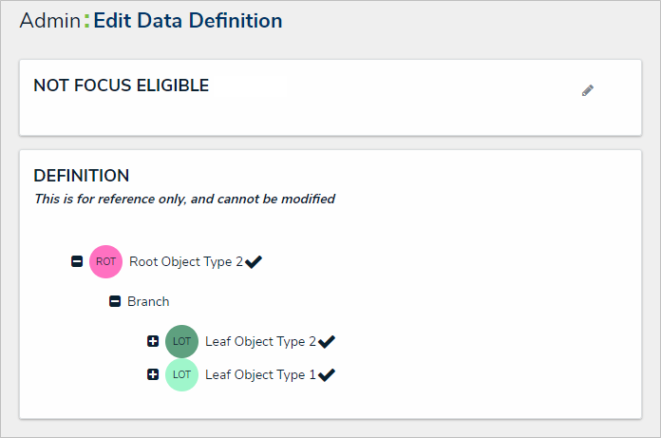Click the pink ROT circle icon

click(x=105, y=261)
